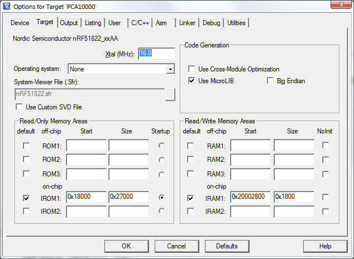Click the RAM2 Size field
354x259 pixels.
click(x=294, y=160)
